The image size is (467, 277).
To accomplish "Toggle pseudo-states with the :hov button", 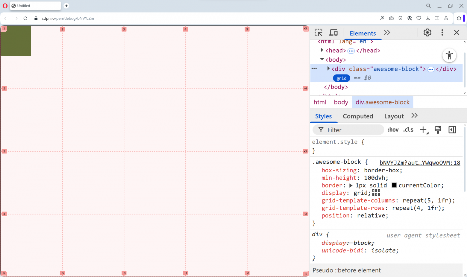I will click(393, 130).
